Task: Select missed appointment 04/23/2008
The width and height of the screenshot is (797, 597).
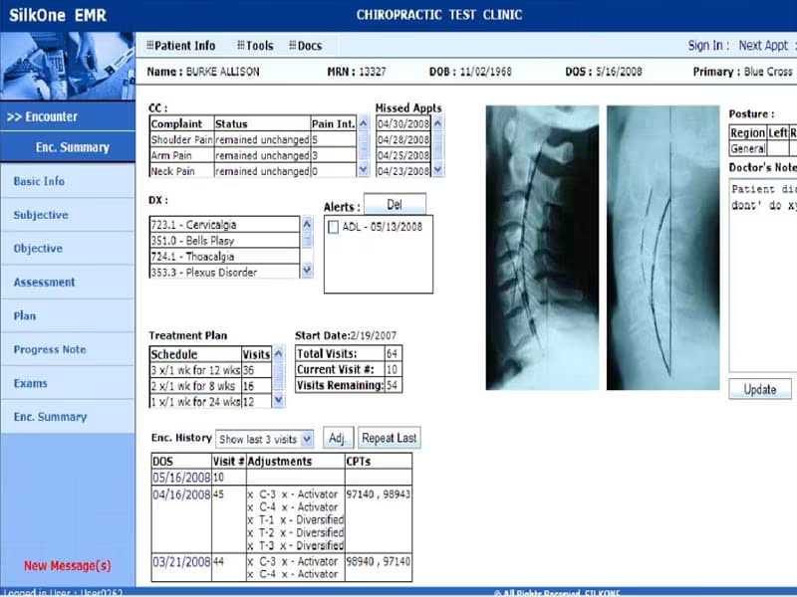Action: tap(403, 170)
